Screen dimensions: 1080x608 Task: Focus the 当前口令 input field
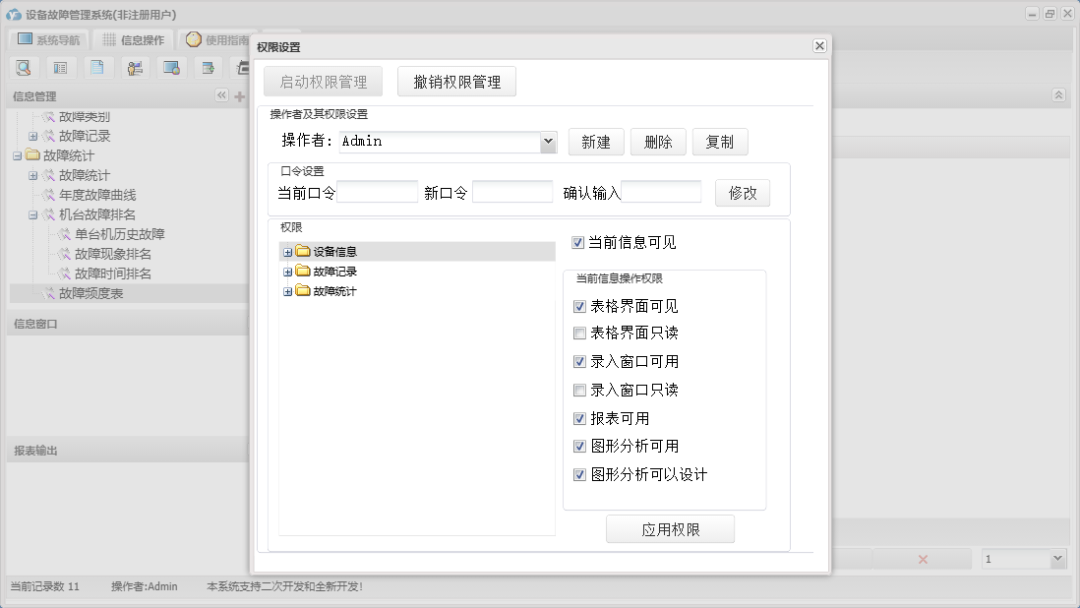(378, 192)
